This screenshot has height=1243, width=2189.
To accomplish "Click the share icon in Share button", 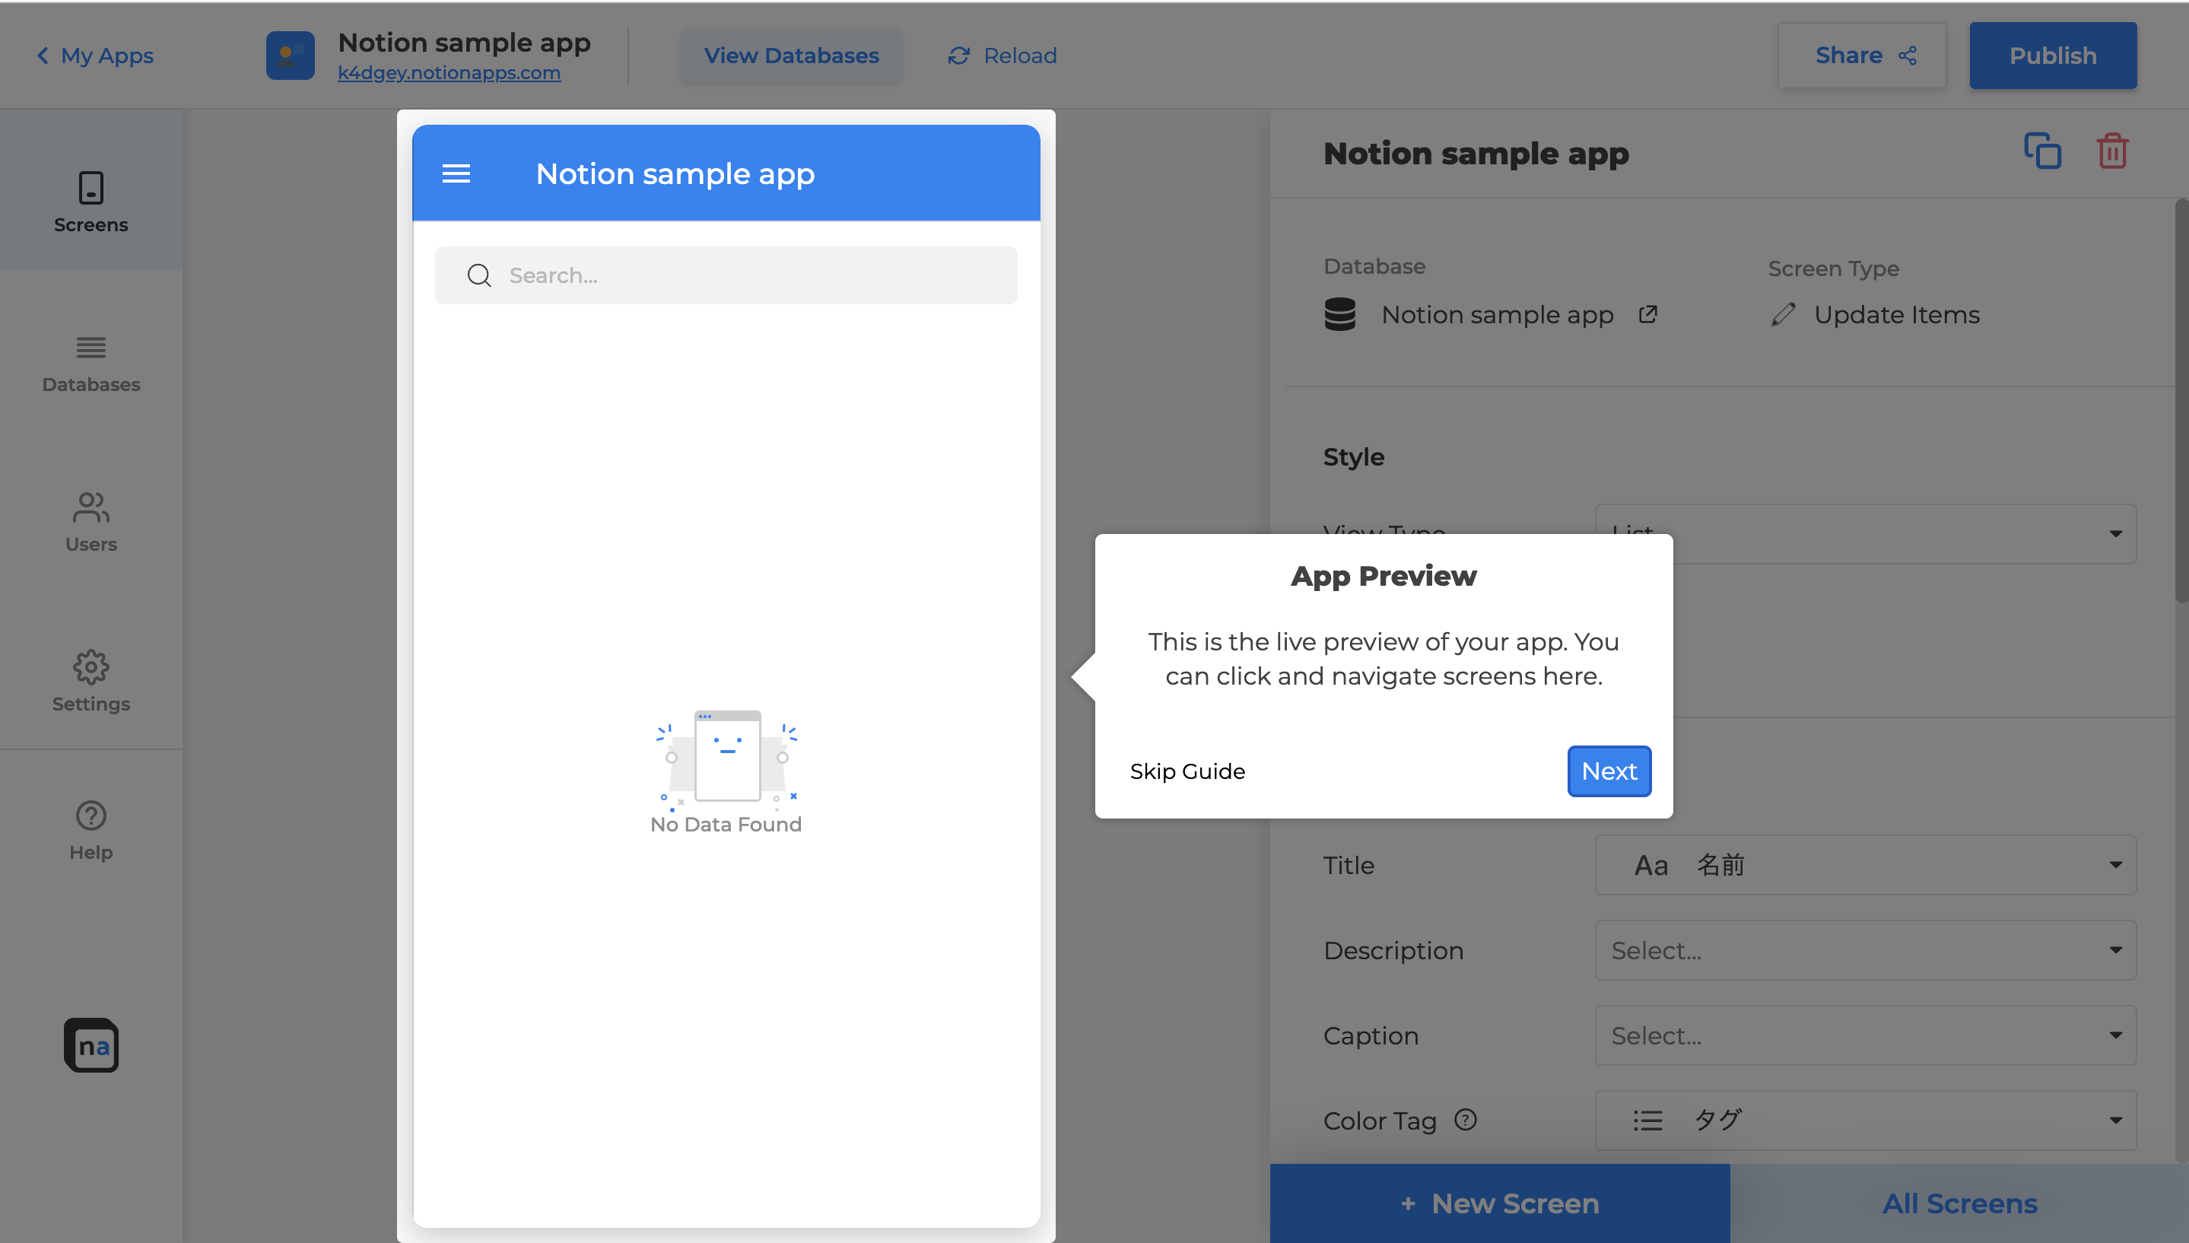I will 1908,56.
